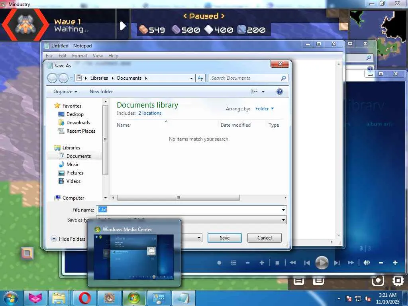
Task: Click the Save button
Action: tap(225, 238)
